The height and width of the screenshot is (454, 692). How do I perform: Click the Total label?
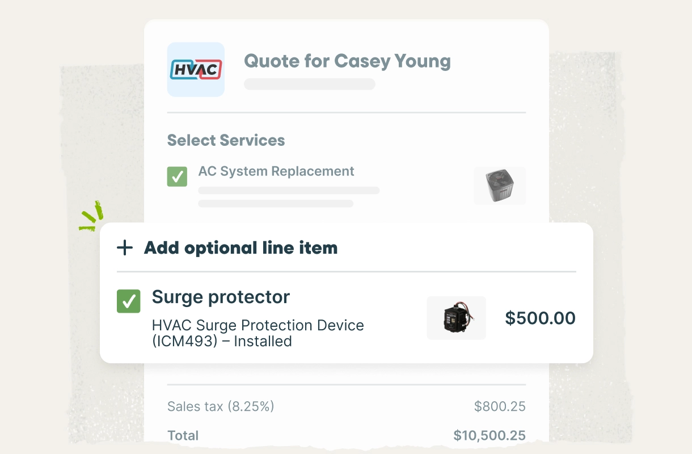tap(183, 436)
